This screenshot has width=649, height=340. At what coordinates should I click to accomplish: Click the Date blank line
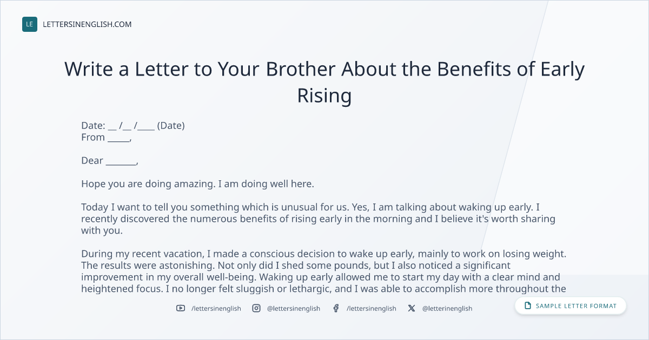(x=131, y=126)
